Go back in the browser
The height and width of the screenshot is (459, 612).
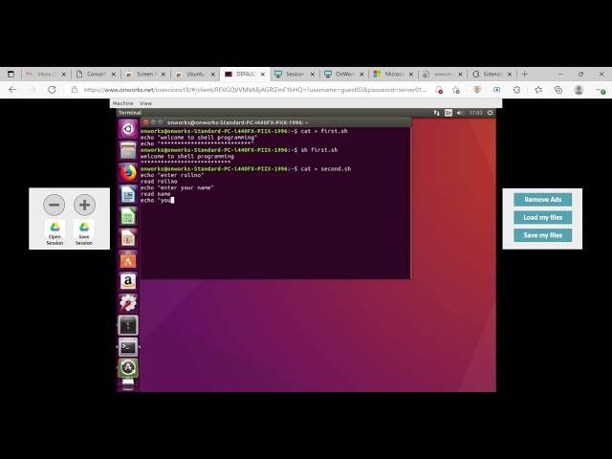click(12, 90)
